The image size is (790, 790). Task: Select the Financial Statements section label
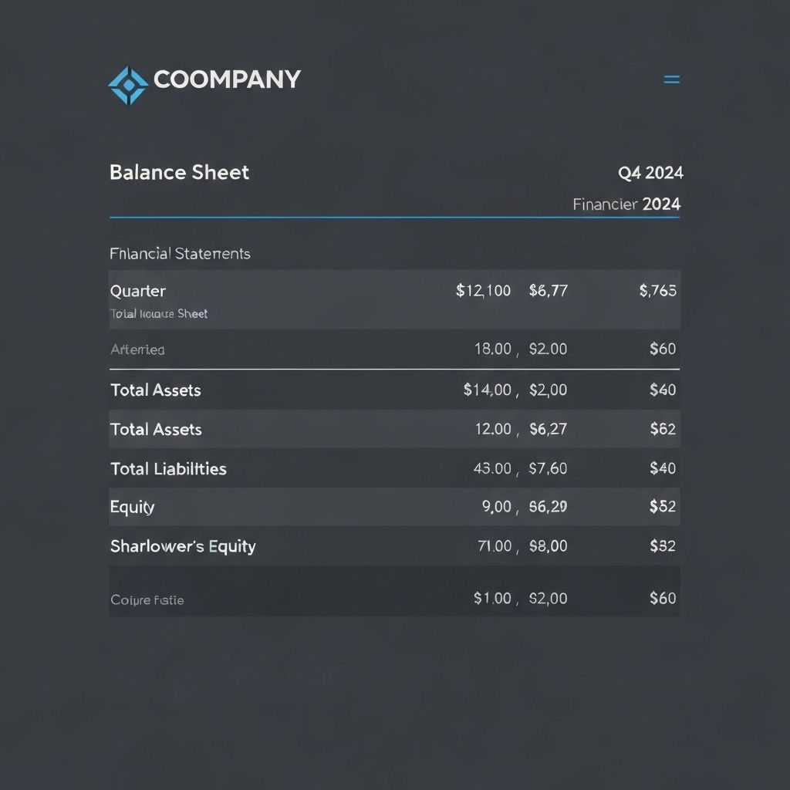click(x=180, y=253)
